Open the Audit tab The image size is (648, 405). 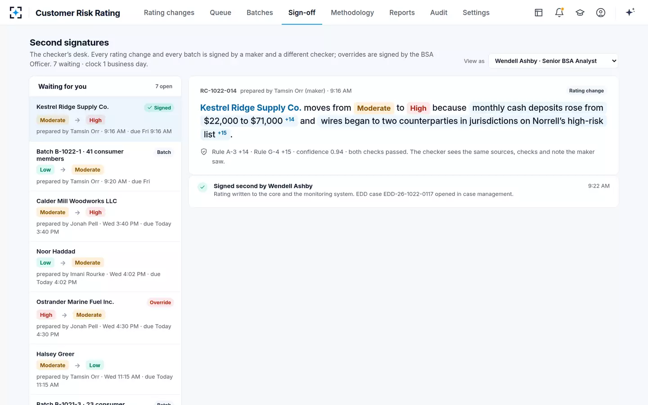coord(439,13)
